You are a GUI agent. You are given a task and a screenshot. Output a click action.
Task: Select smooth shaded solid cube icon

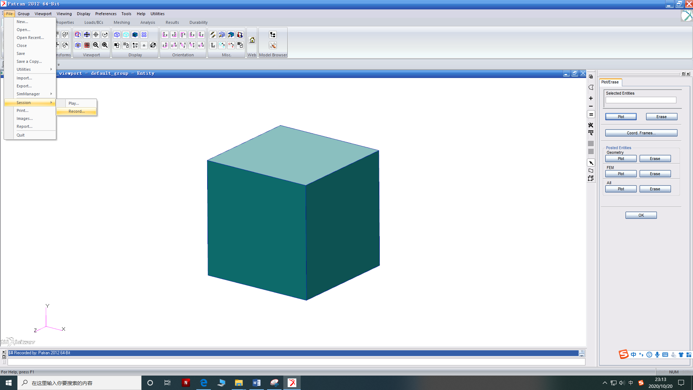coord(135,35)
